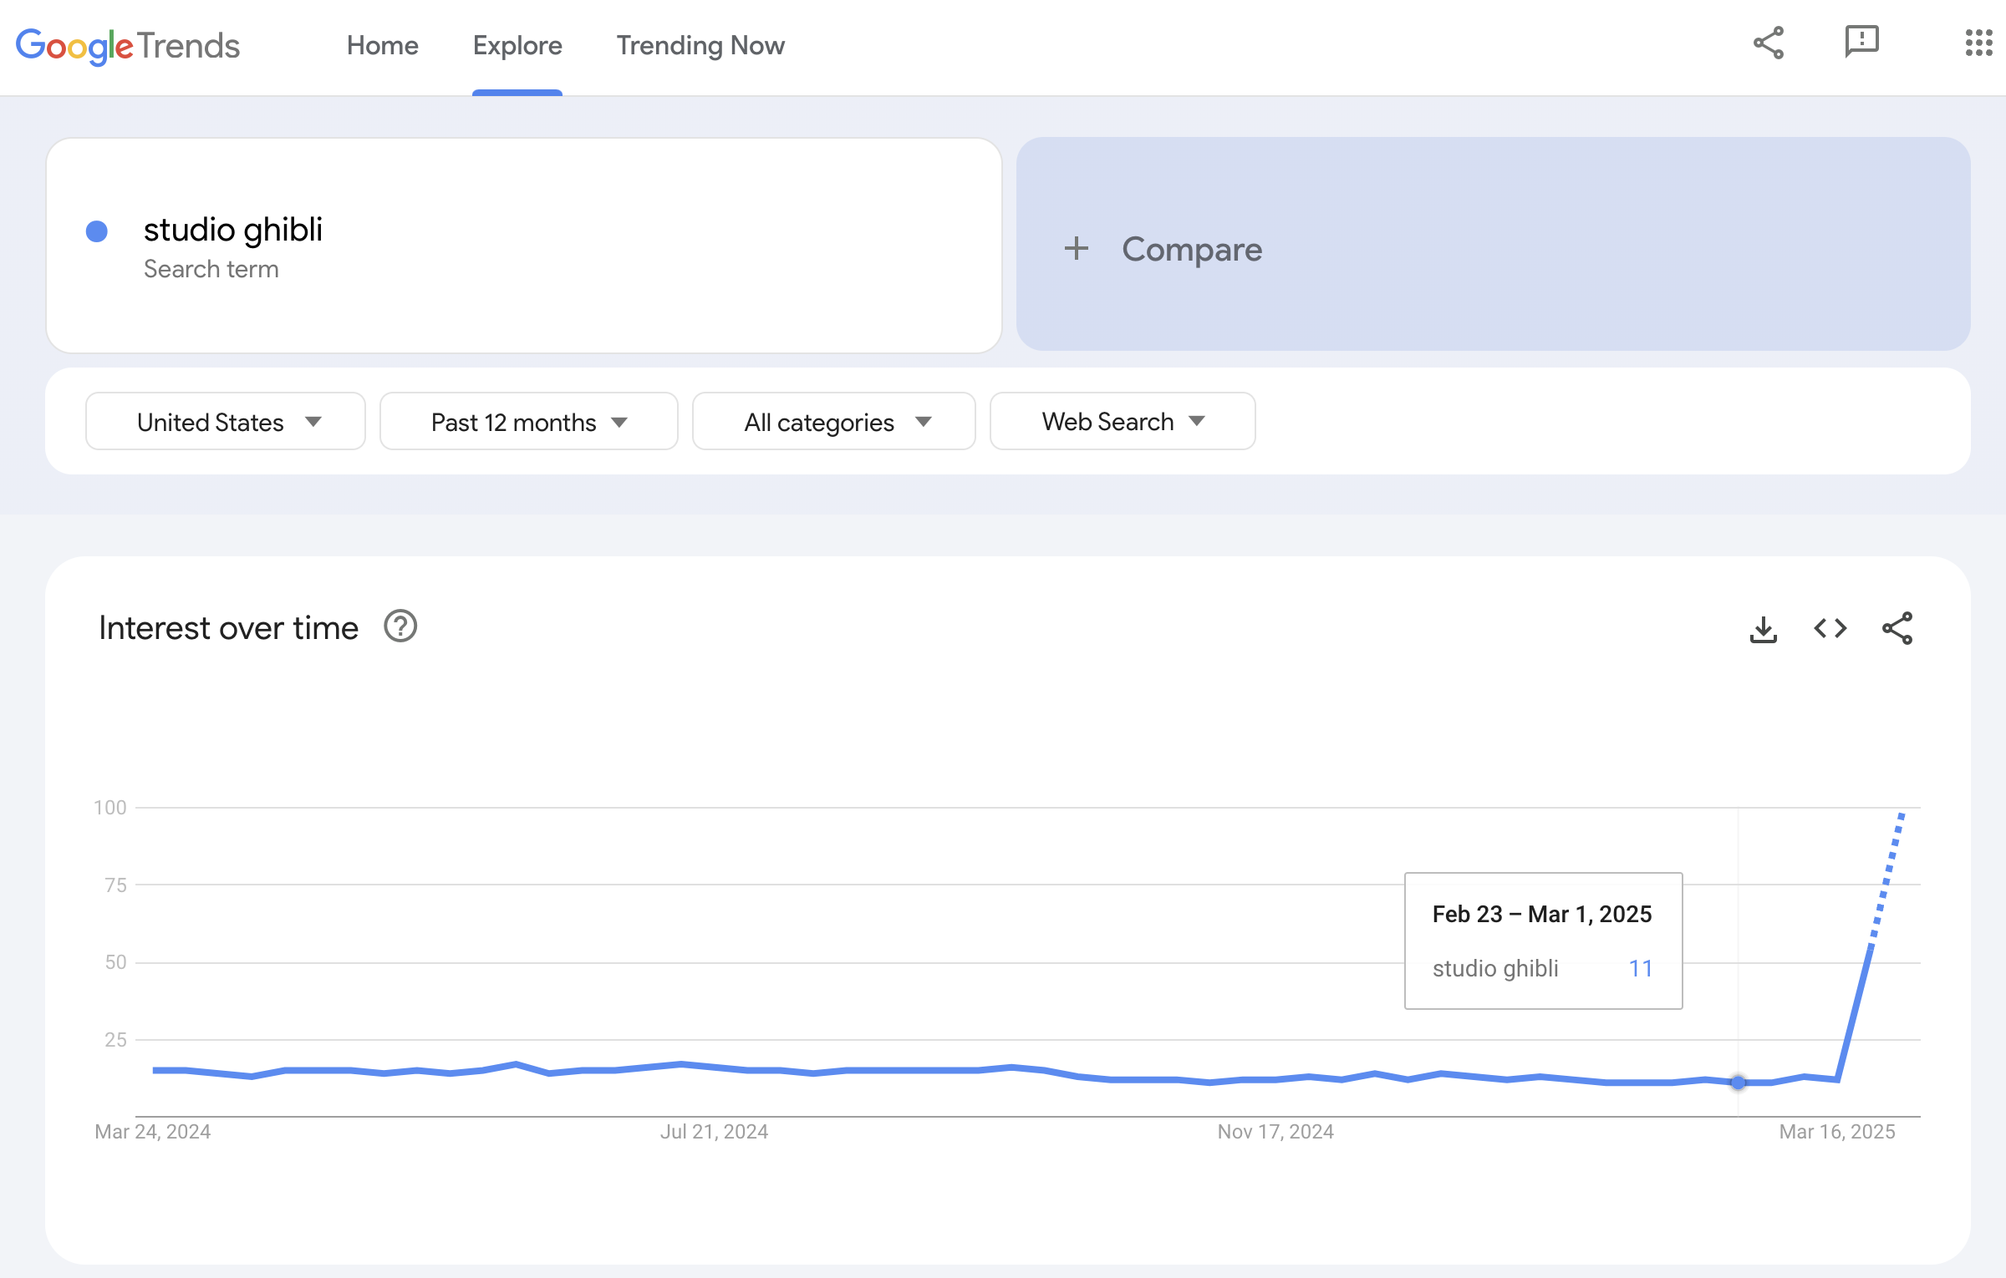Download the interest over time CSV
Screen dimensions: 2006x1278
1763,629
